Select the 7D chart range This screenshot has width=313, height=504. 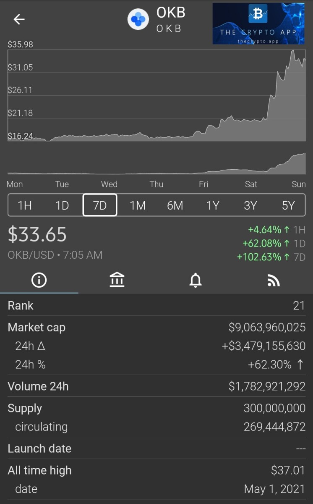point(100,205)
